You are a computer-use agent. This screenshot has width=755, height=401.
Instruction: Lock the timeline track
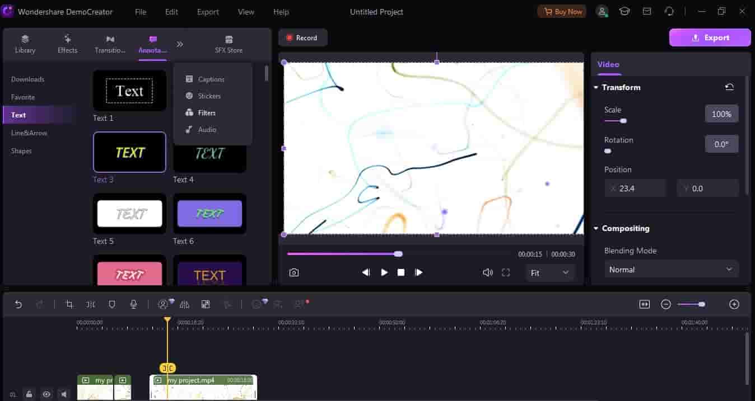click(29, 394)
